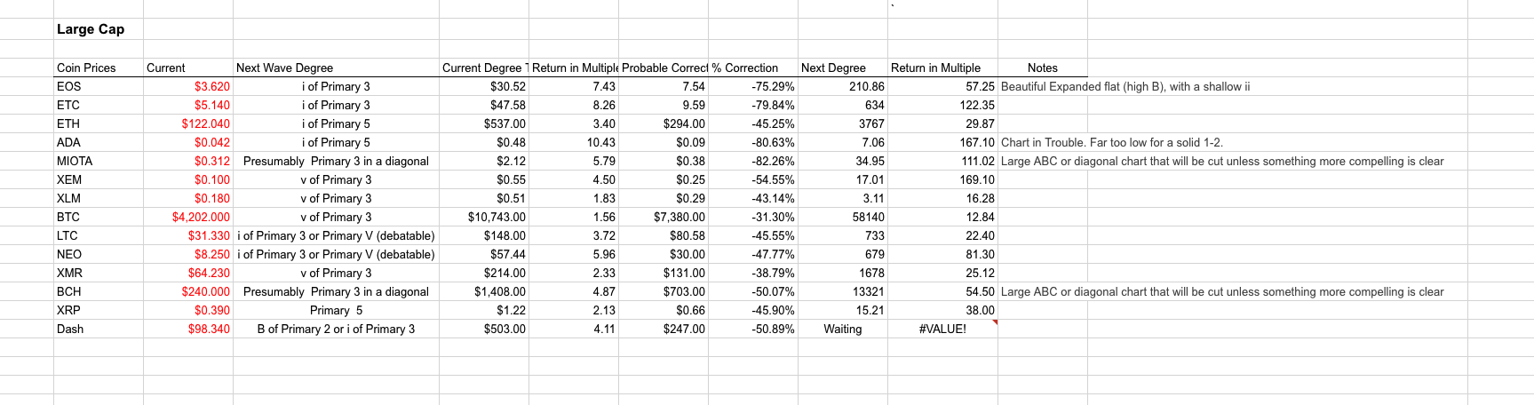The height and width of the screenshot is (405, 1534).
Task: Select the XEM coin cell
Action: click(99, 179)
